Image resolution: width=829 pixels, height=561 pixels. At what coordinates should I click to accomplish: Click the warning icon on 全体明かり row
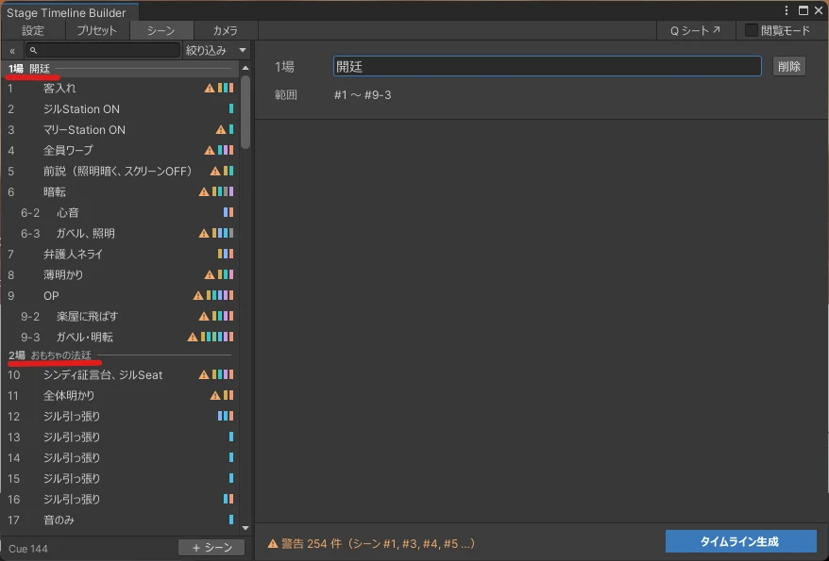click(x=215, y=395)
